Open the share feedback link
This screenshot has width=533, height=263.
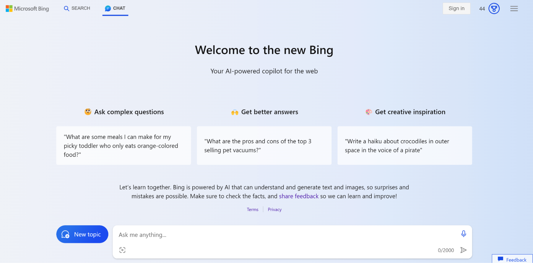click(299, 196)
